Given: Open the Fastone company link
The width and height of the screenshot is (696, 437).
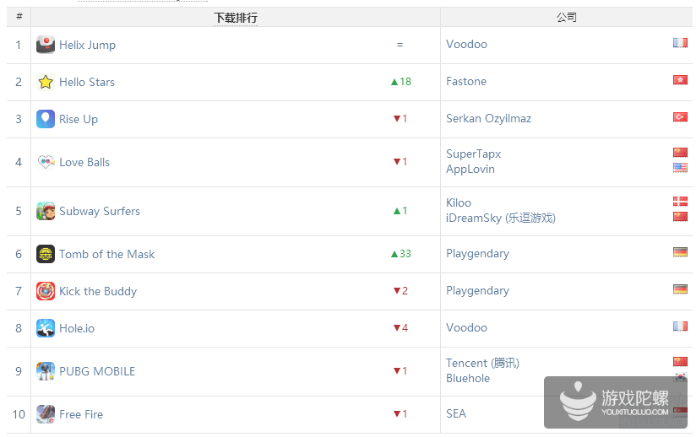Looking at the screenshot, I should pos(466,82).
